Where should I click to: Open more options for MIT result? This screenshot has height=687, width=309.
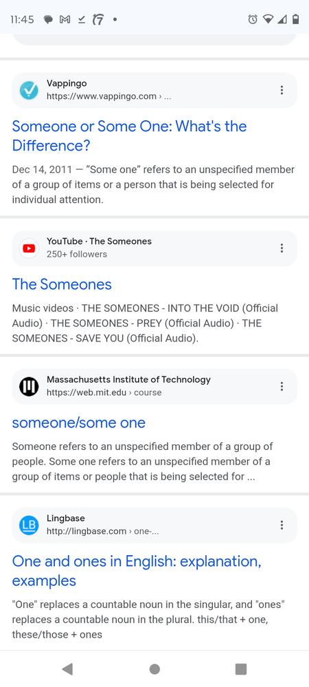point(282,386)
